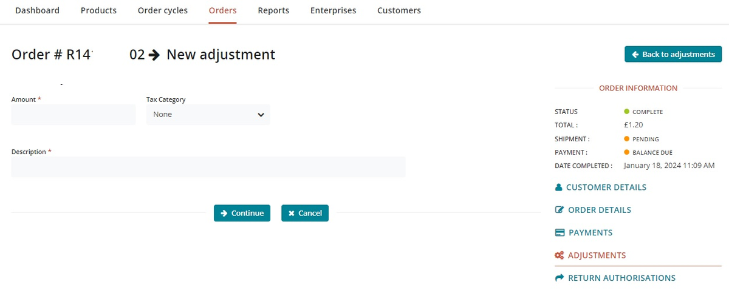This screenshot has width=729, height=296.
Task: Open the Customers page
Action: click(x=399, y=10)
